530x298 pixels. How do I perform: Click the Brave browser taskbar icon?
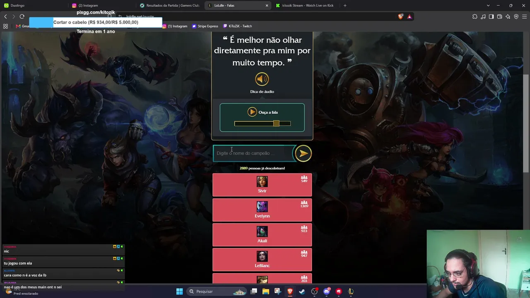[x=290, y=291]
